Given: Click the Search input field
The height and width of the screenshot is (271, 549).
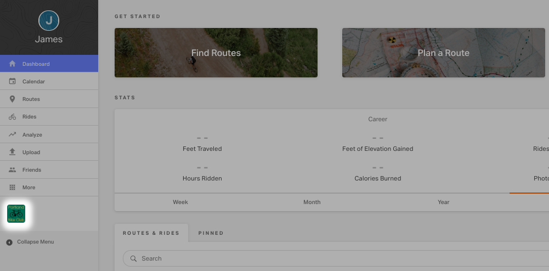Looking at the screenshot, I should coord(336,258).
